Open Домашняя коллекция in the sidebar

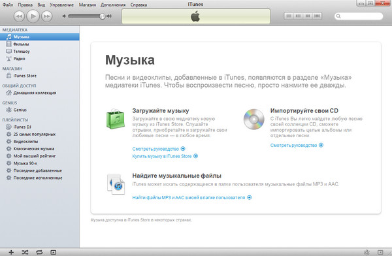coord(40,93)
